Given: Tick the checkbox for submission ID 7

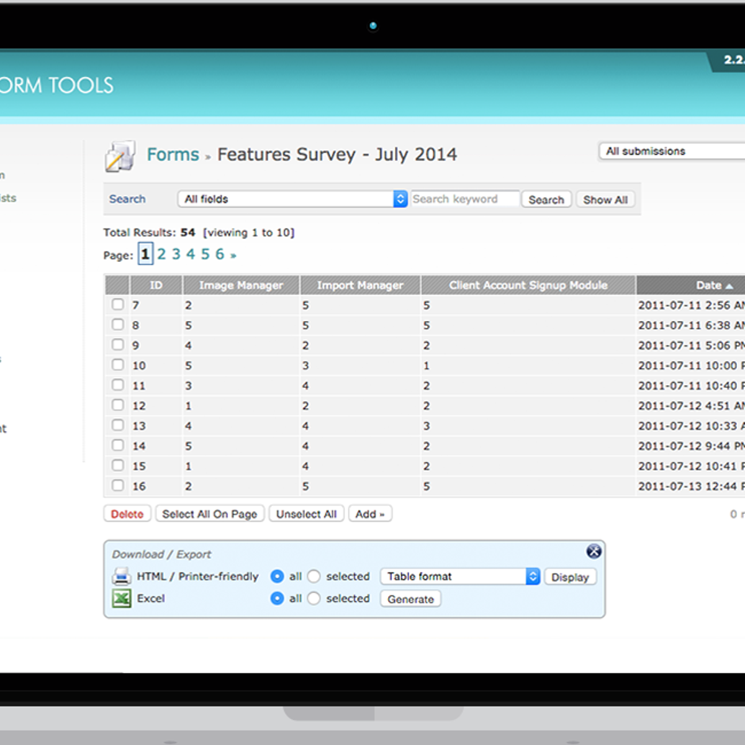Looking at the screenshot, I should point(118,304).
